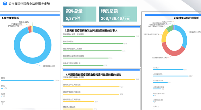Click the value 171 for 楚雄彝族自治州人民医院
This screenshot has height=110, width=201.
pos(124,51)
